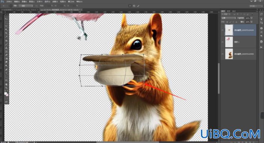Open the workspace switcher dropdown
The height and width of the screenshot is (143, 264).
click(255, 6)
